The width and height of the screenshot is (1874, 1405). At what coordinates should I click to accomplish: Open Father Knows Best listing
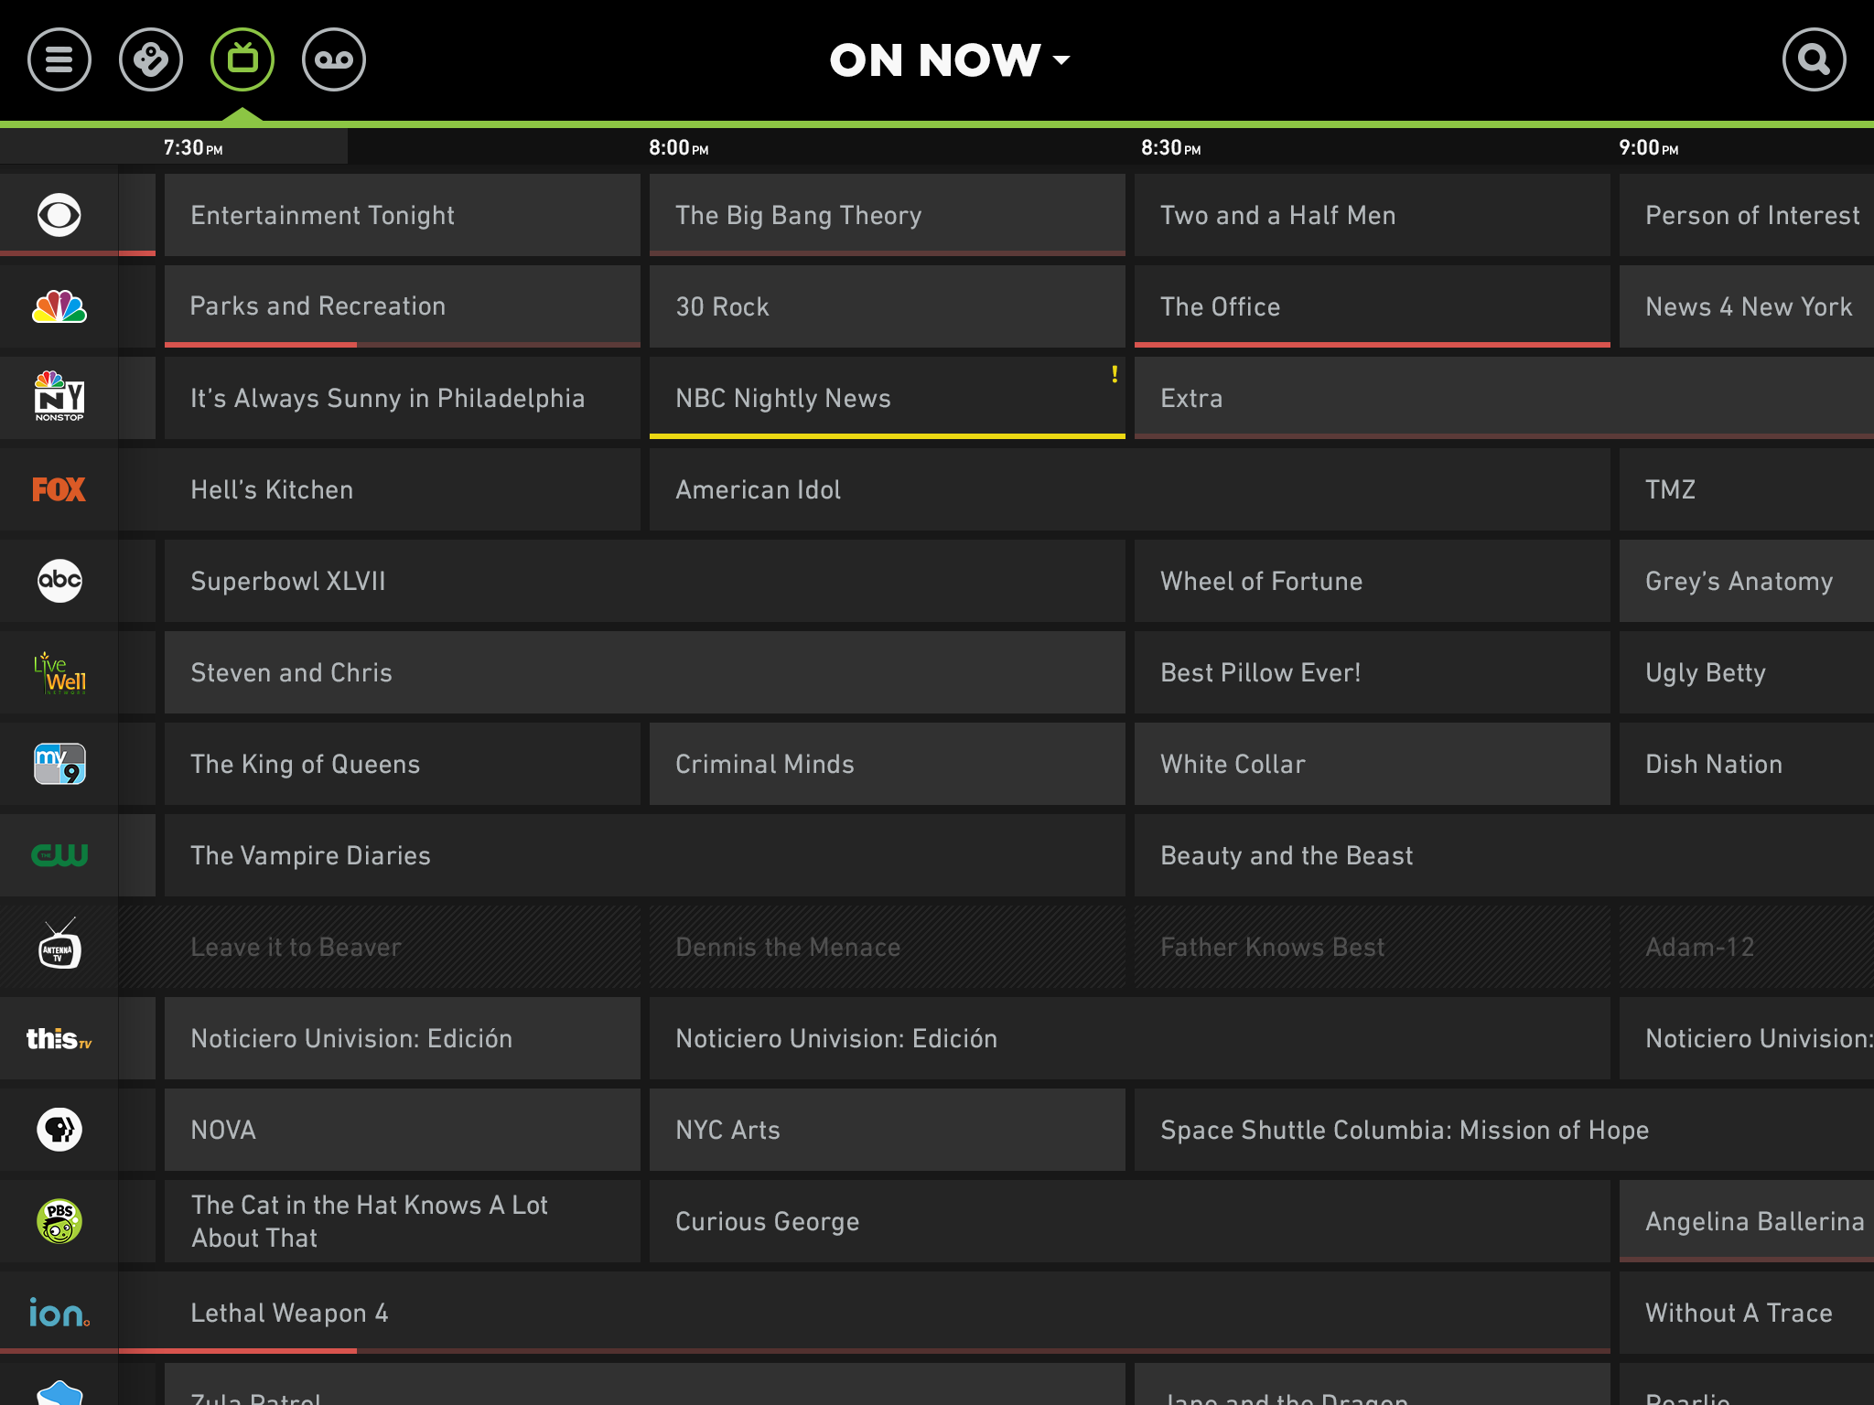(x=1373, y=947)
